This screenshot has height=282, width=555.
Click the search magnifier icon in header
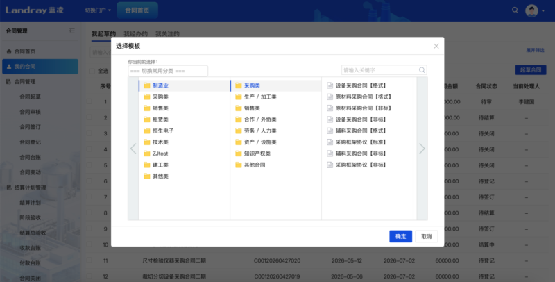[x=515, y=10]
